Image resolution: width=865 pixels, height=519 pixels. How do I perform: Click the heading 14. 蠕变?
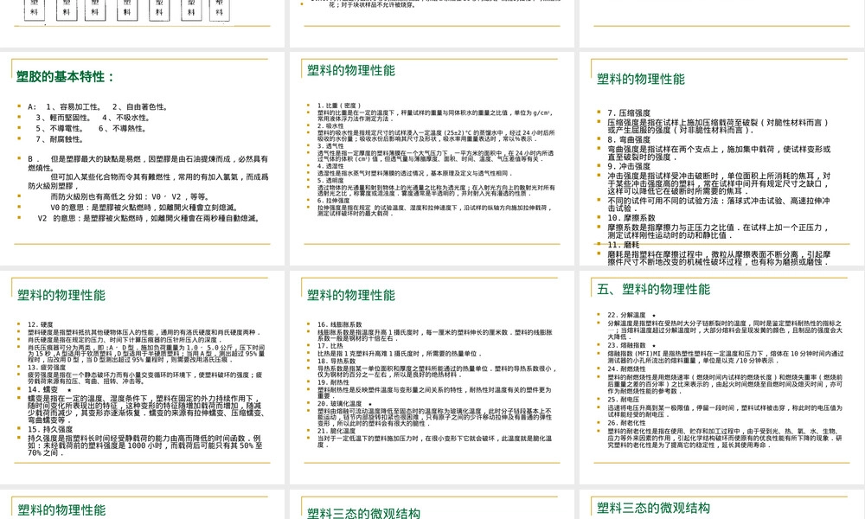(43, 389)
